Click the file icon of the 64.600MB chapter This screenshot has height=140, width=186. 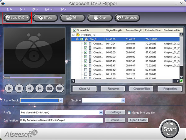click(x=90, y=57)
